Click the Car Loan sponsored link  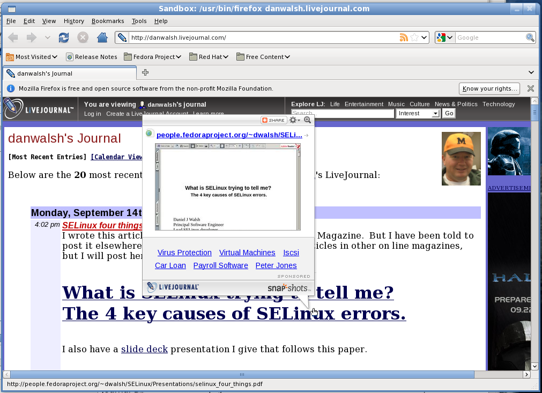click(x=170, y=265)
